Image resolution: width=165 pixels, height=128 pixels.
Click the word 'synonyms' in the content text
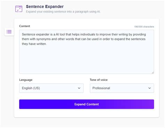click(x=44, y=39)
